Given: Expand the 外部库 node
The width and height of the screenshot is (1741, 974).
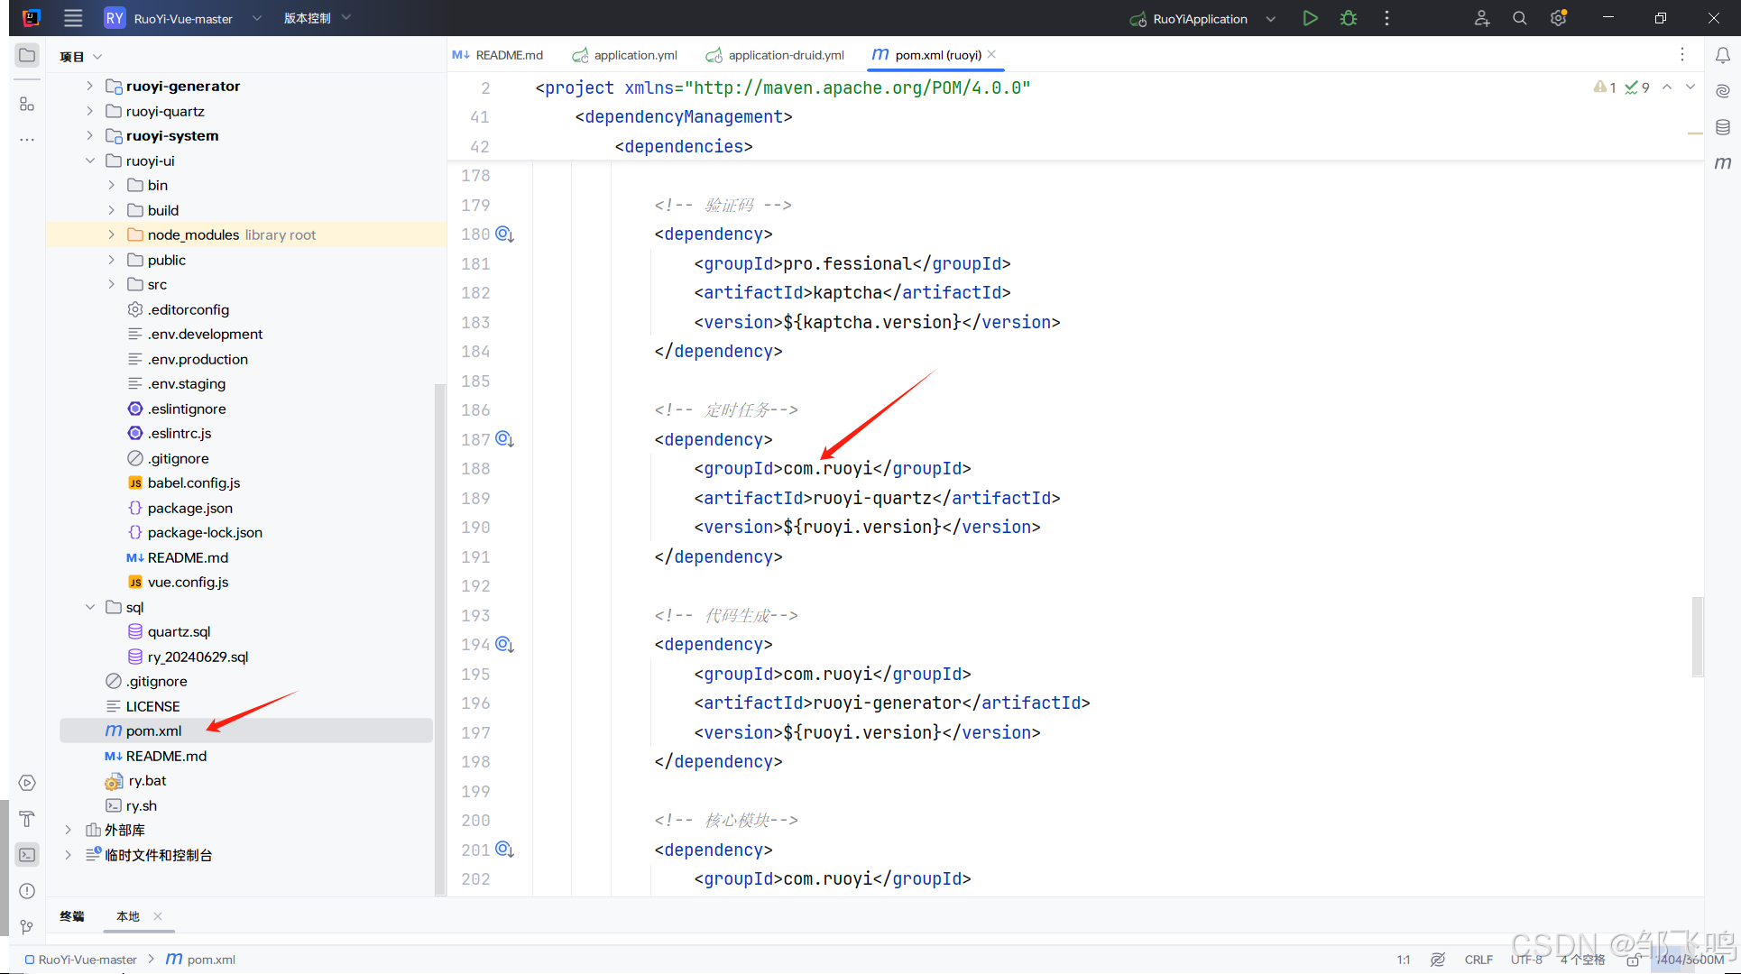Looking at the screenshot, I should pos(68,830).
